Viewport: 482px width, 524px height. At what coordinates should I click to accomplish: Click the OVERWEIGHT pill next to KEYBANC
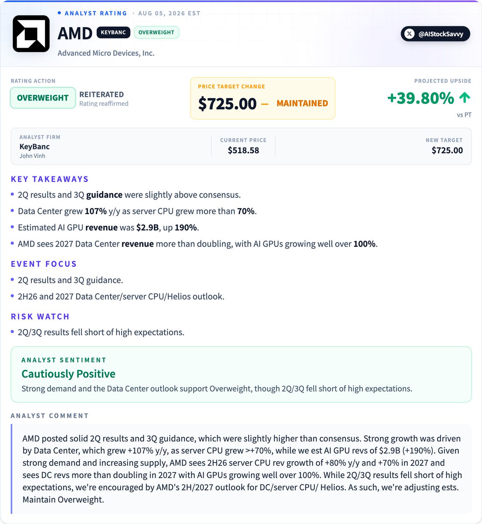click(x=156, y=32)
